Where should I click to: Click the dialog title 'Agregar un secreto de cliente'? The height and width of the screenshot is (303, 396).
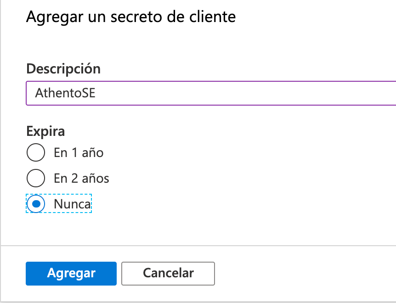(131, 17)
